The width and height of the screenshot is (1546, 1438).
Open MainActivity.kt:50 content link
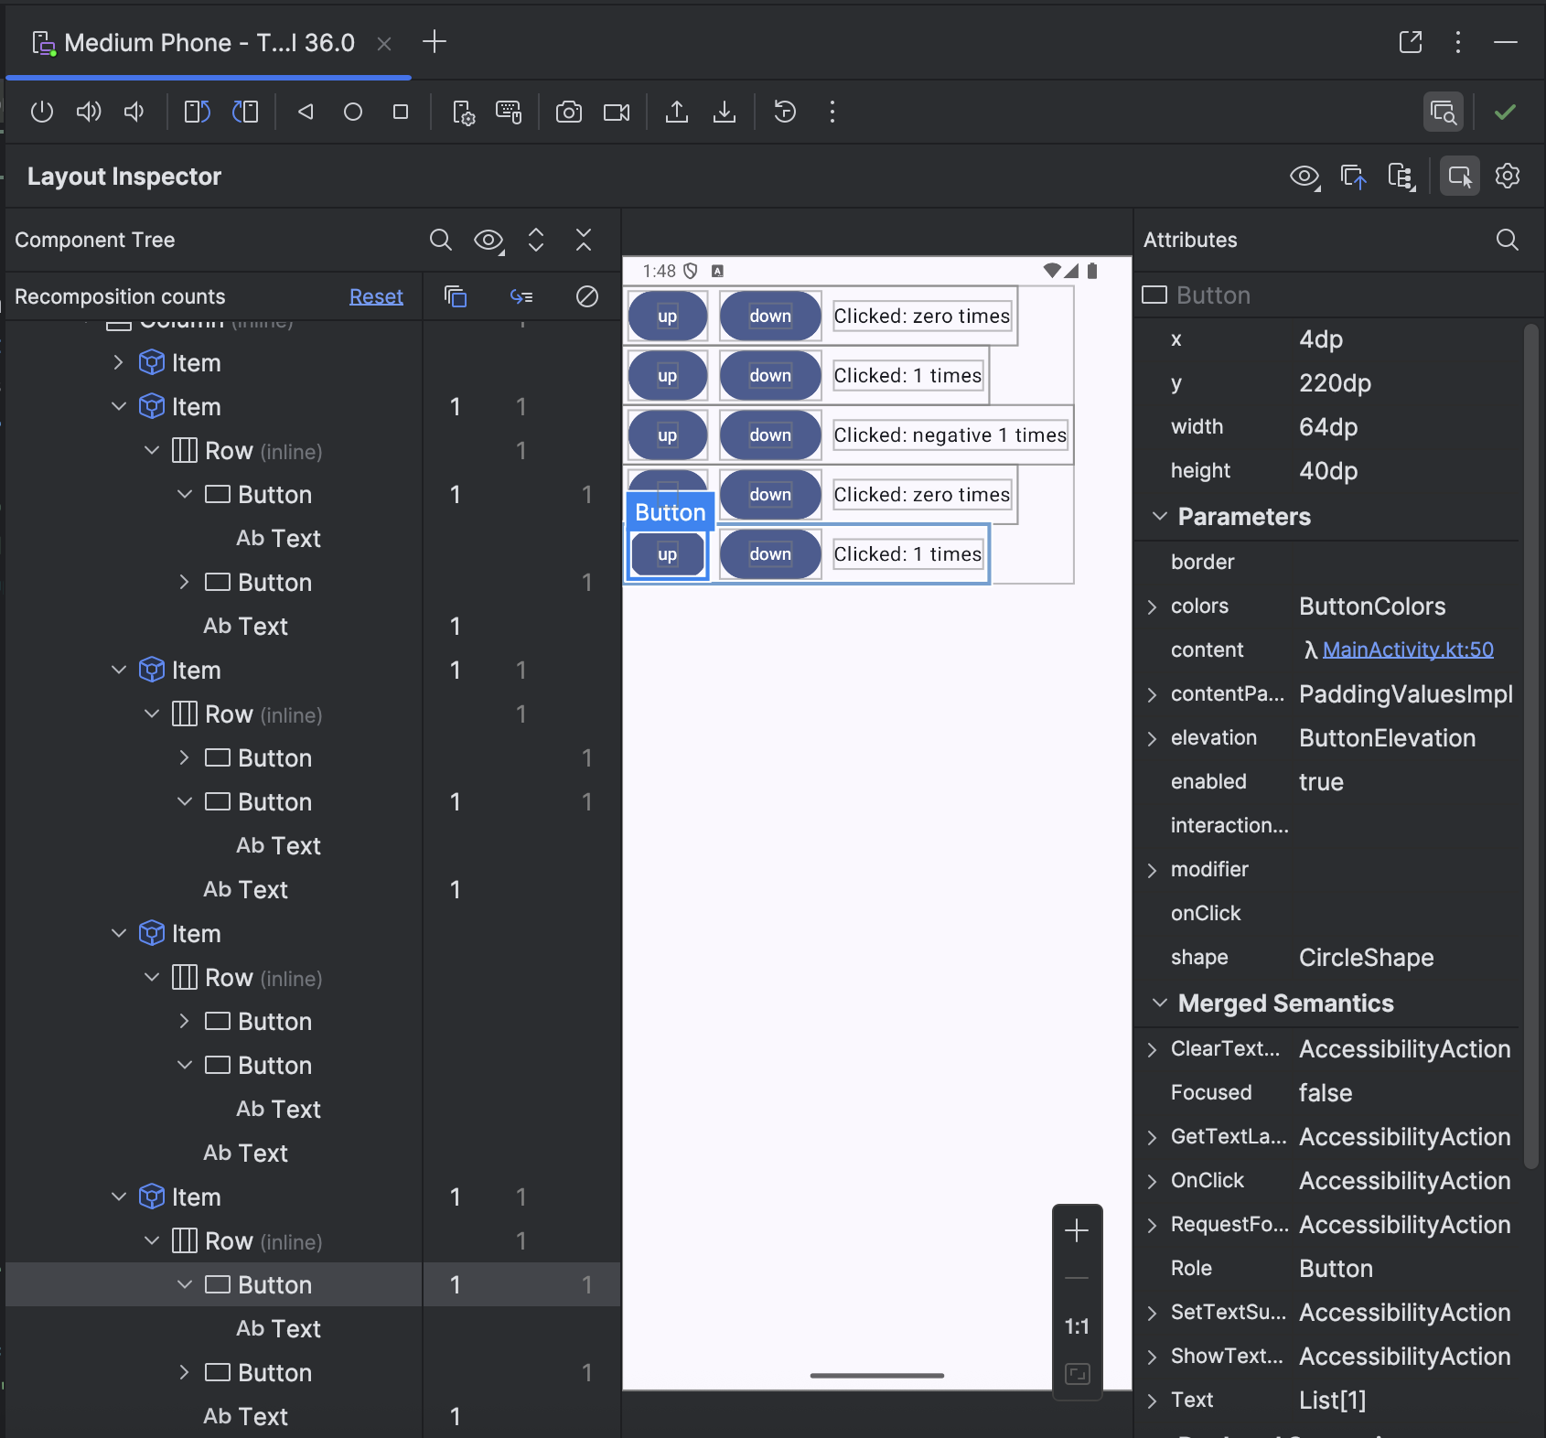(1408, 649)
